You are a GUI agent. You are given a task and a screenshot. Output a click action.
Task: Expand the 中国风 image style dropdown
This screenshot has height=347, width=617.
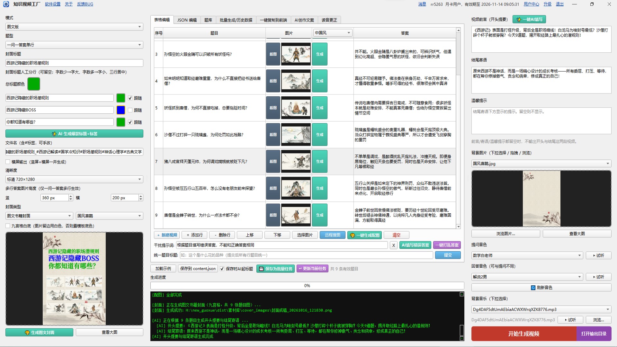click(x=333, y=33)
